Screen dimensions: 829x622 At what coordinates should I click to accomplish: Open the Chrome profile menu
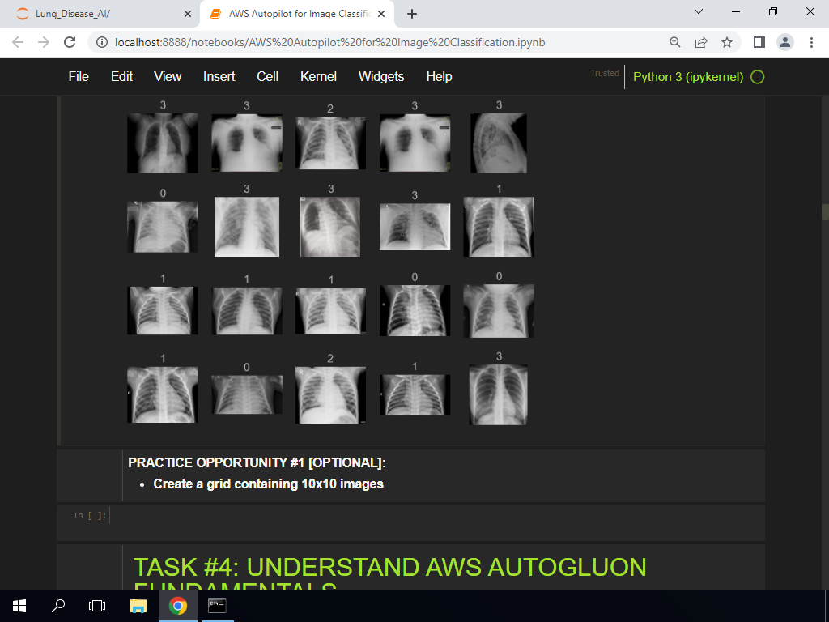coord(785,42)
